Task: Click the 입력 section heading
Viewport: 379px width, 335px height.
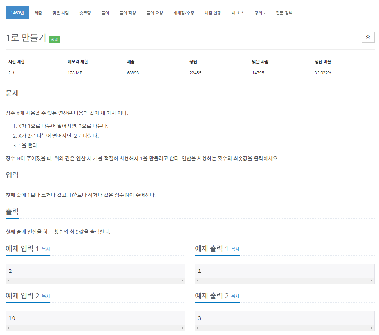Action: coord(12,175)
